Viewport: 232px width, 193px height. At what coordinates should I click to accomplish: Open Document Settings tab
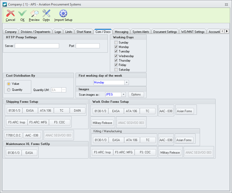pyautogui.click(x=165, y=32)
